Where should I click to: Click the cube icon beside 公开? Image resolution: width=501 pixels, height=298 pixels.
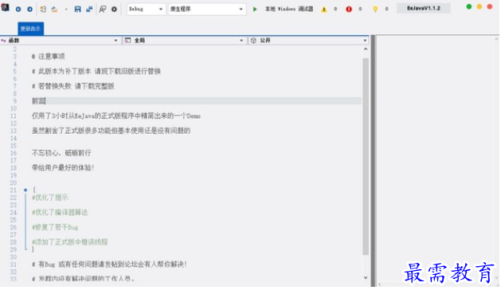[x=253, y=41]
